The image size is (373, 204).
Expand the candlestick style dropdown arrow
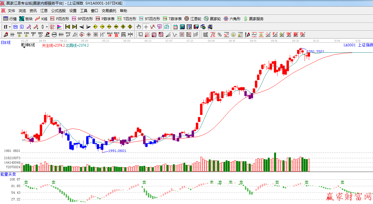[x=47, y=27]
